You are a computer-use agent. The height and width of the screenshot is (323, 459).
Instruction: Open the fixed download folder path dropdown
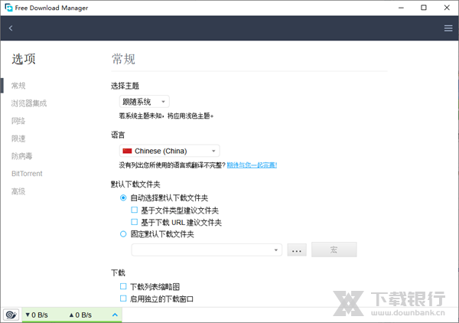(207, 250)
